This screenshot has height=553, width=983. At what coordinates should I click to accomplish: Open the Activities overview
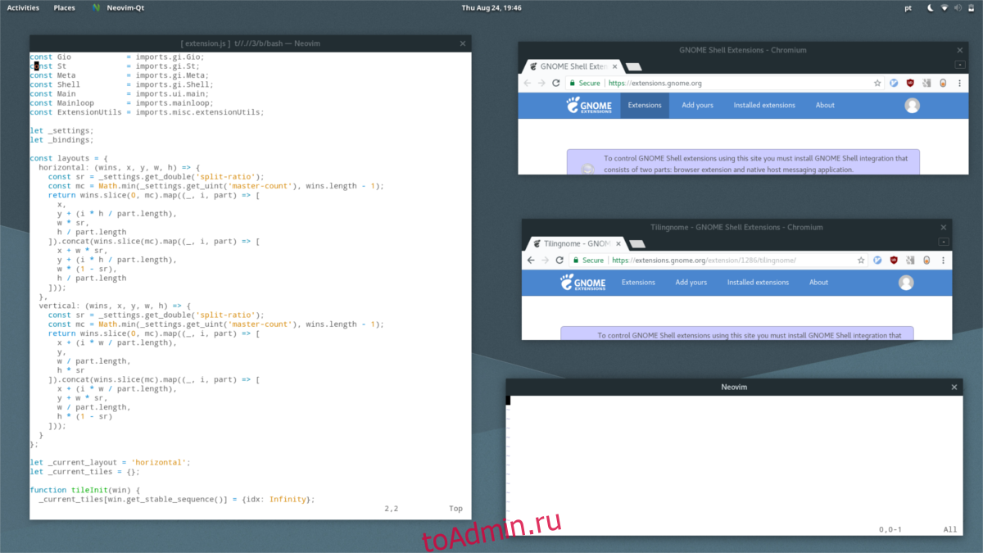[x=23, y=7]
